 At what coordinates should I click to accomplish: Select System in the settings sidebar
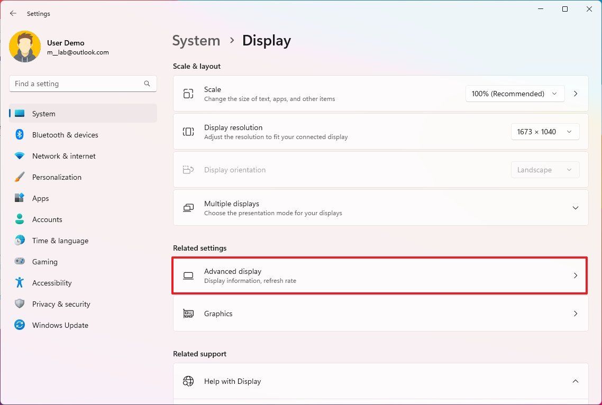point(43,114)
